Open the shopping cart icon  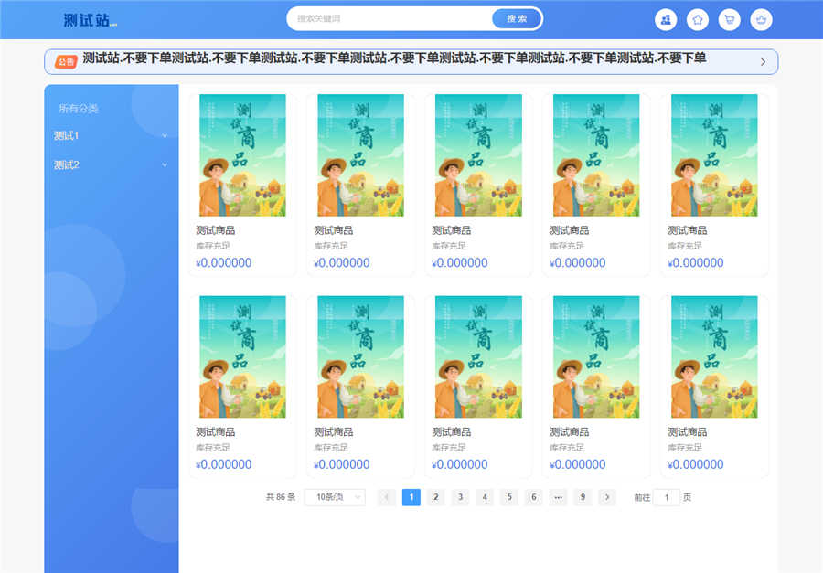pyautogui.click(x=730, y=19)
